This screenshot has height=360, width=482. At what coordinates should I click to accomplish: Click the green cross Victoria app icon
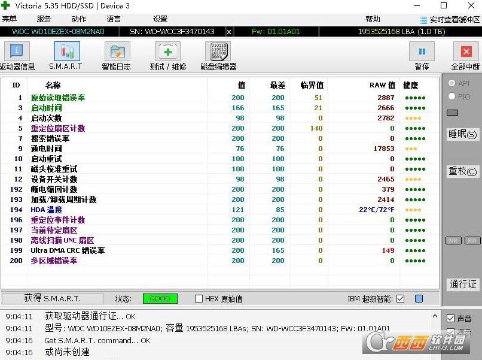tap(5, 5)
